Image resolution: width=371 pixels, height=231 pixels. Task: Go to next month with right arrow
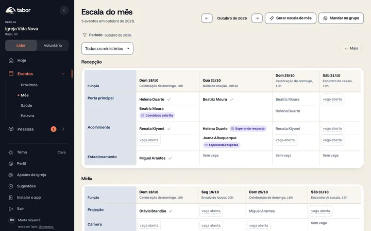[x=257, y=18]
